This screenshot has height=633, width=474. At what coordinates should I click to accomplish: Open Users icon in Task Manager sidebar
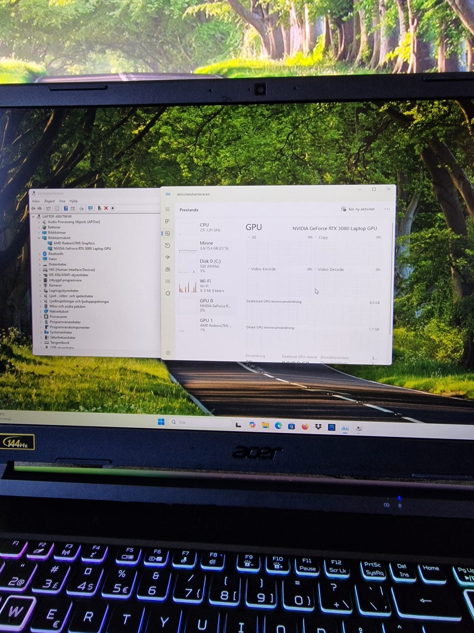(167, 270)
